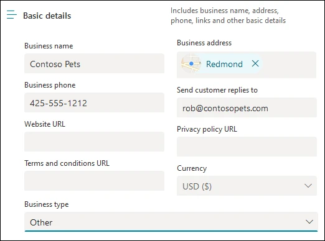Click the Basic details description text
The image size is (325, 241).
coord(228,16)
